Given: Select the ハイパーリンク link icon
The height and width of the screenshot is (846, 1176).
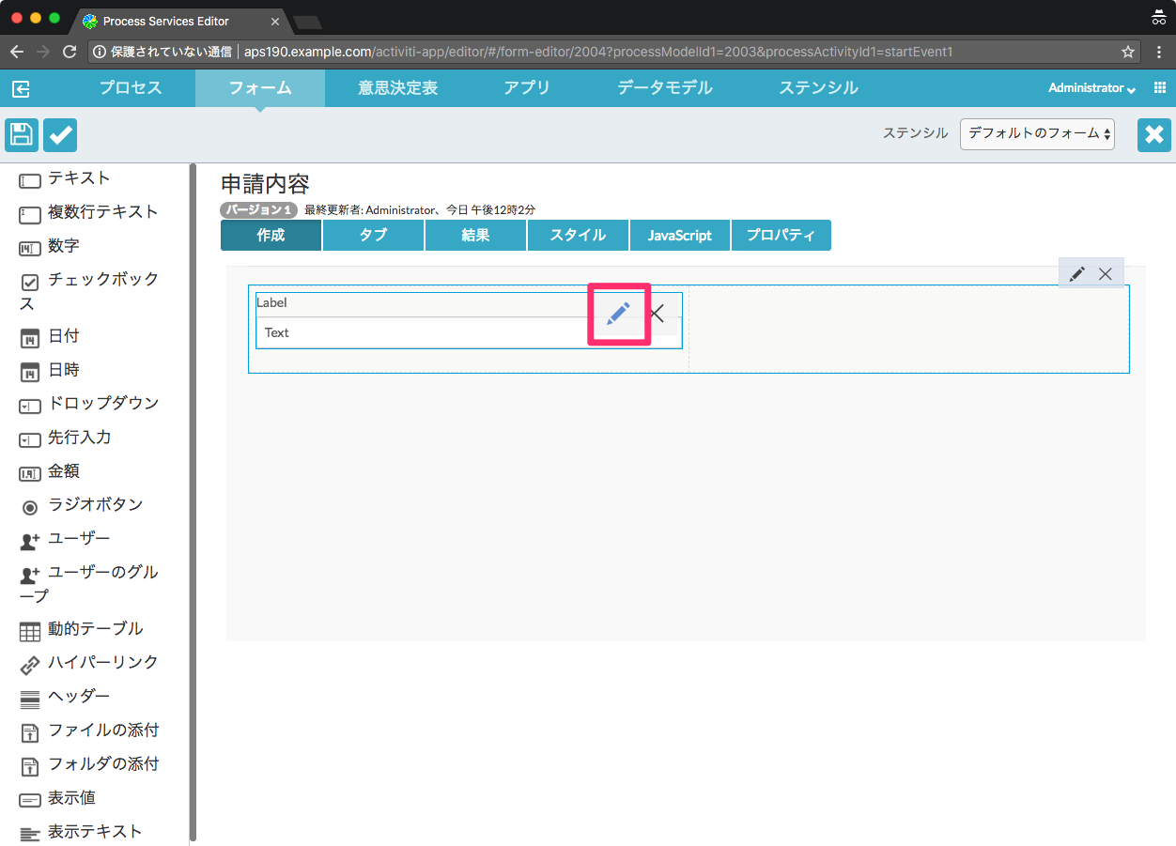Looking at the screenshot, I should (30, 666).
